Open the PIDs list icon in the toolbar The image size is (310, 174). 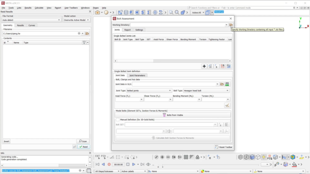(x=132, y=13)
